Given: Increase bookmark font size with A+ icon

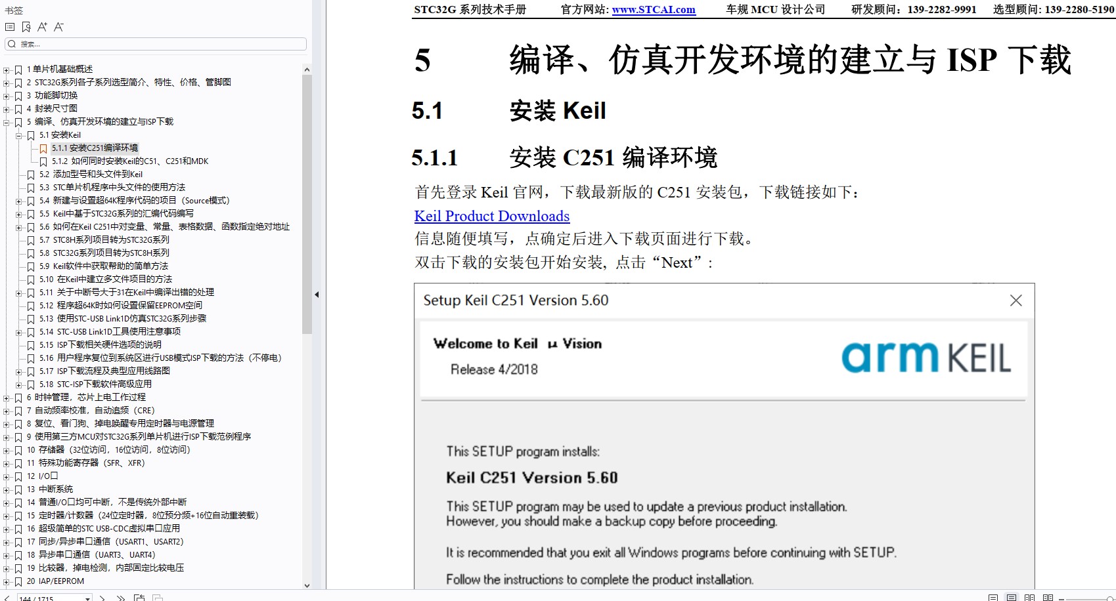Looking at the screenshot, I should (42, 27).
